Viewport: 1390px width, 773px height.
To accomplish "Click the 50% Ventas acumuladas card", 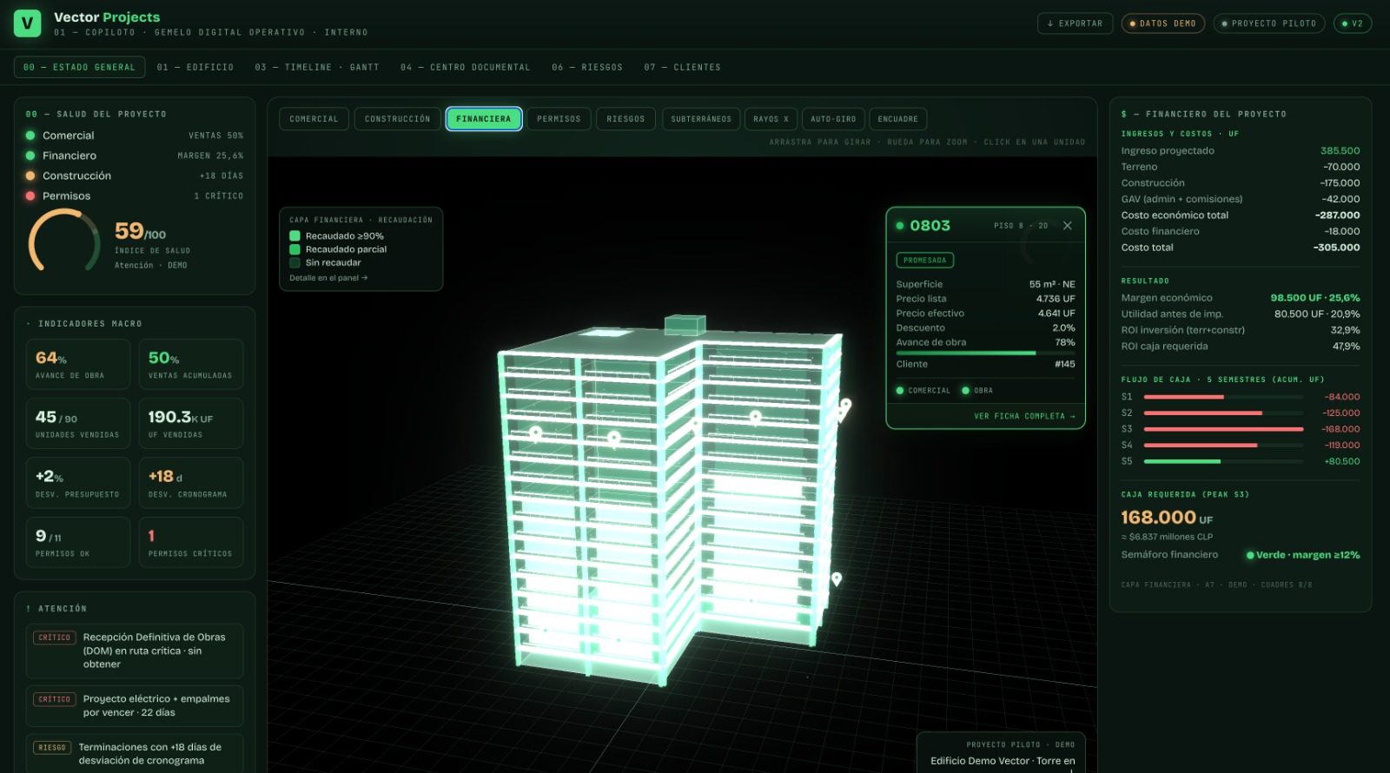I will coord(191,364).
